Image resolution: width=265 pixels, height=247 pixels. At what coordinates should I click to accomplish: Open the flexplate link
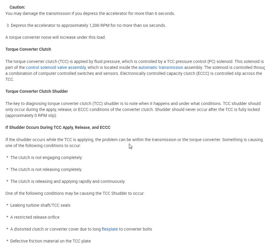[x=110, y=229]
